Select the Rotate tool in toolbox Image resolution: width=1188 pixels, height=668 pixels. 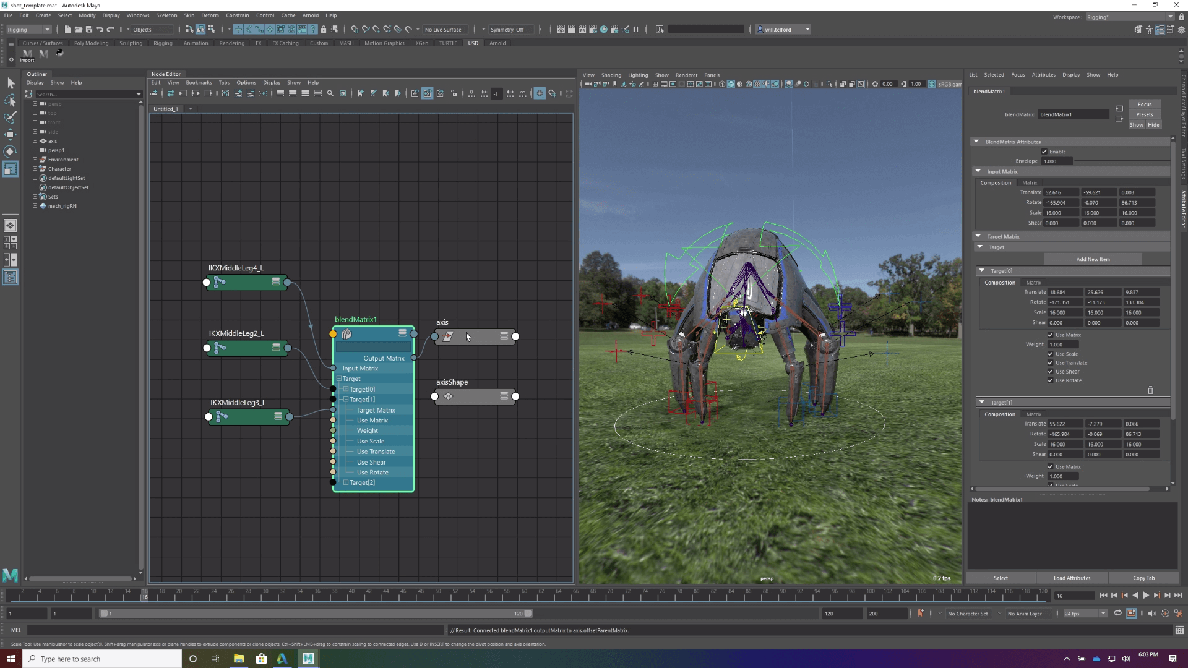(11, 152)
